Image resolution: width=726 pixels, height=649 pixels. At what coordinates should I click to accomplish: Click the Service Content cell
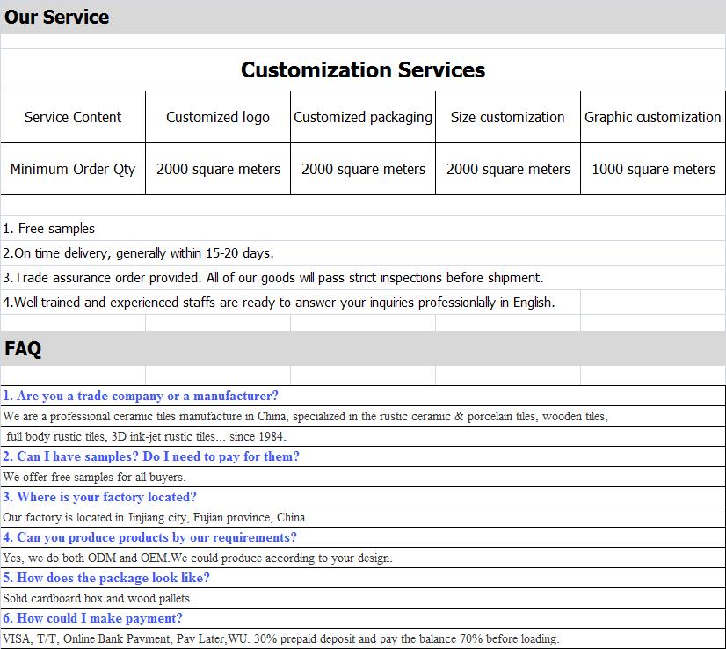73,117
